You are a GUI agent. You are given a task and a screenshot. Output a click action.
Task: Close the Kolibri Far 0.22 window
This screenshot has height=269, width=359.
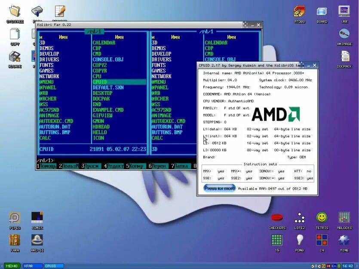[x=258, y=25]
